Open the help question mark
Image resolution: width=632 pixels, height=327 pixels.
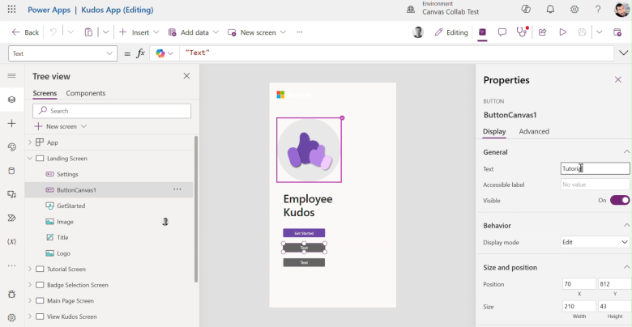(598, 9)
